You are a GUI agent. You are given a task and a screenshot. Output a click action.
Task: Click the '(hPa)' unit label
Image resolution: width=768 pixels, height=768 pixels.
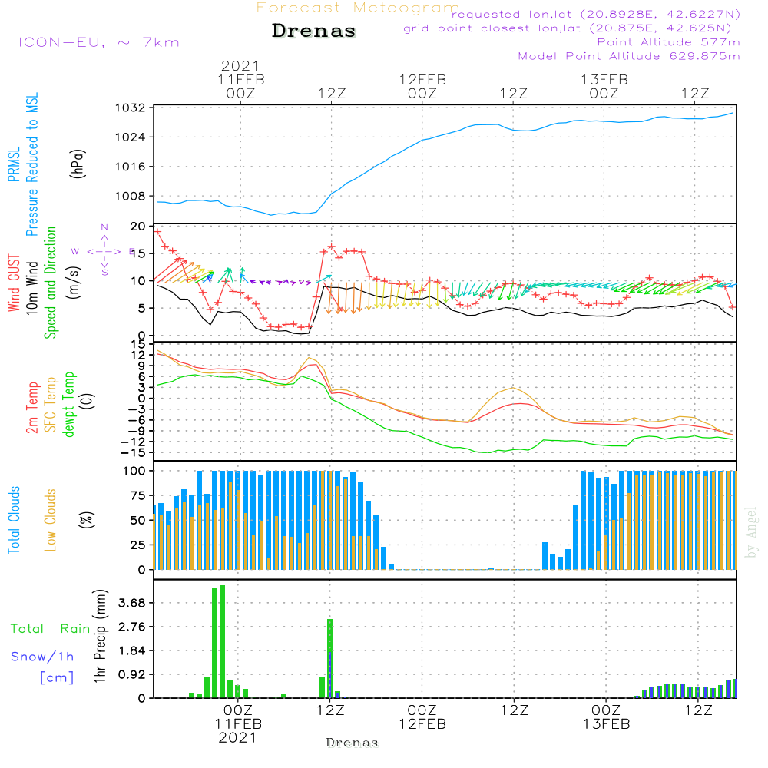78,164
